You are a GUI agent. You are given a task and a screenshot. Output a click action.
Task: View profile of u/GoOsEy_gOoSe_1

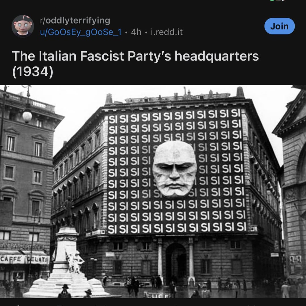click(x=80, y=32)
